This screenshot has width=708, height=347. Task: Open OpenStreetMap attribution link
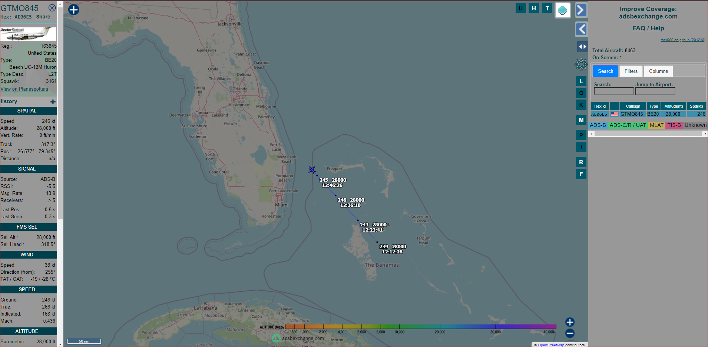(551, 345)
